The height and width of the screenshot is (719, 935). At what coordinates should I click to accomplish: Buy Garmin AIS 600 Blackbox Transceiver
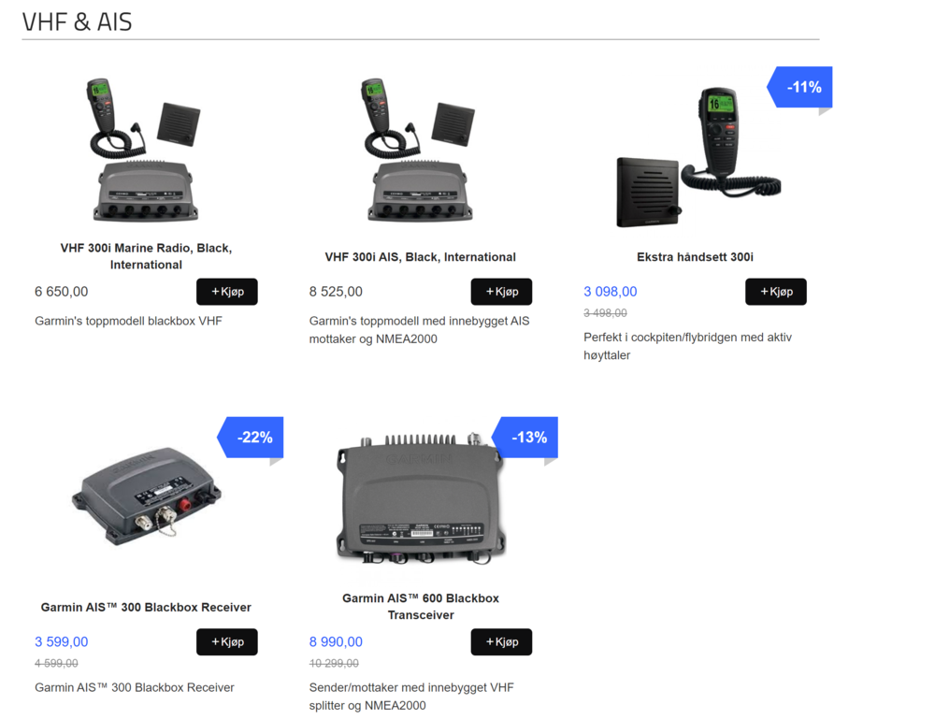pos(501,641)
